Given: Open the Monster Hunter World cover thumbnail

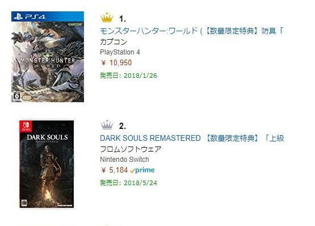Looking at the screenshot, I should click(48, 57).
